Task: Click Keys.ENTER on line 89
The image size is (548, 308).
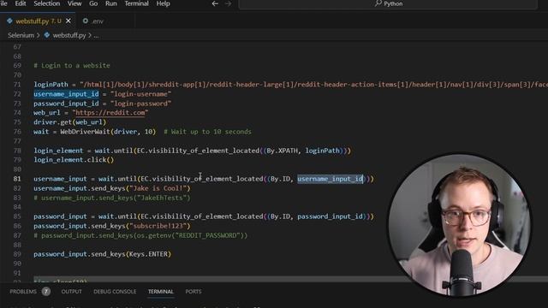Action: pyautogui.click(x=148, y=254)
